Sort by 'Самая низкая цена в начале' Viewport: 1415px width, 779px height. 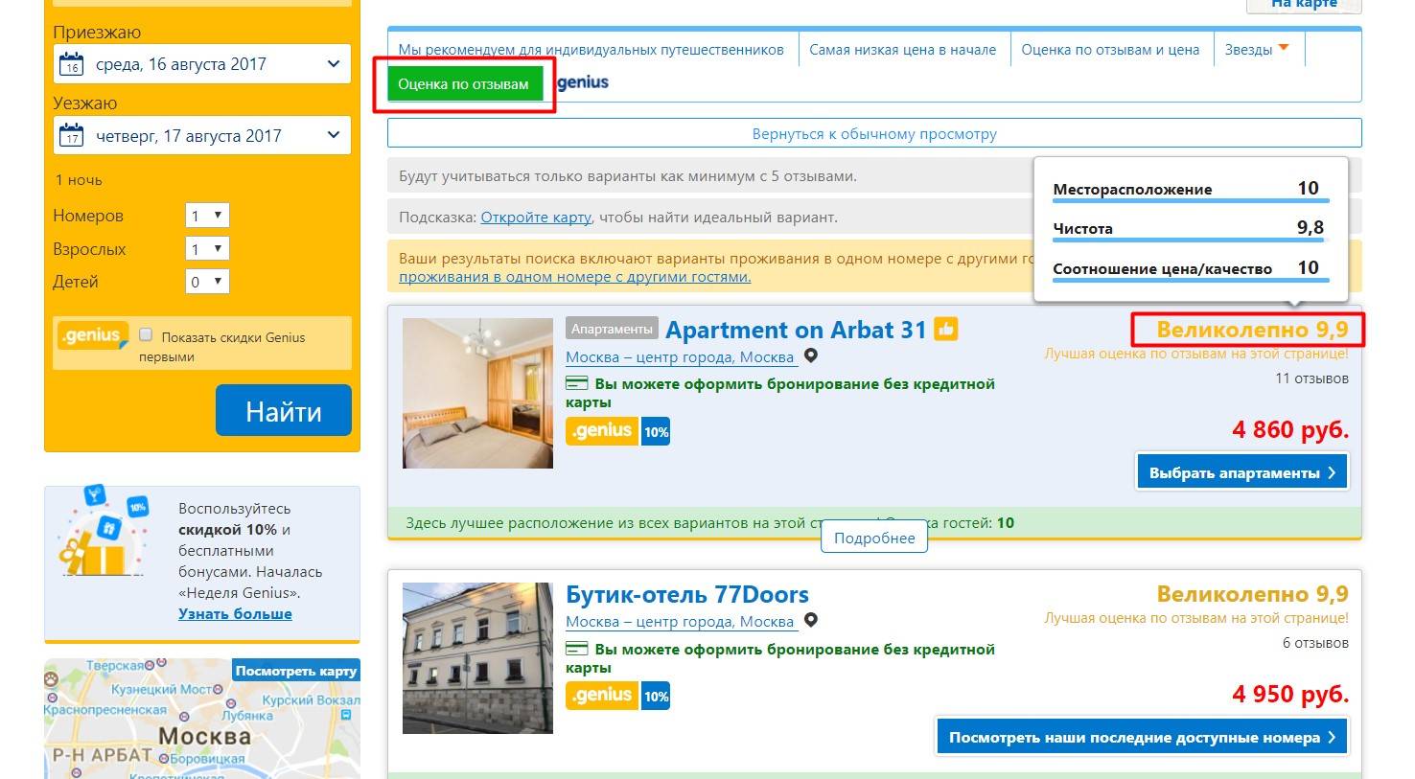[902, 50]
